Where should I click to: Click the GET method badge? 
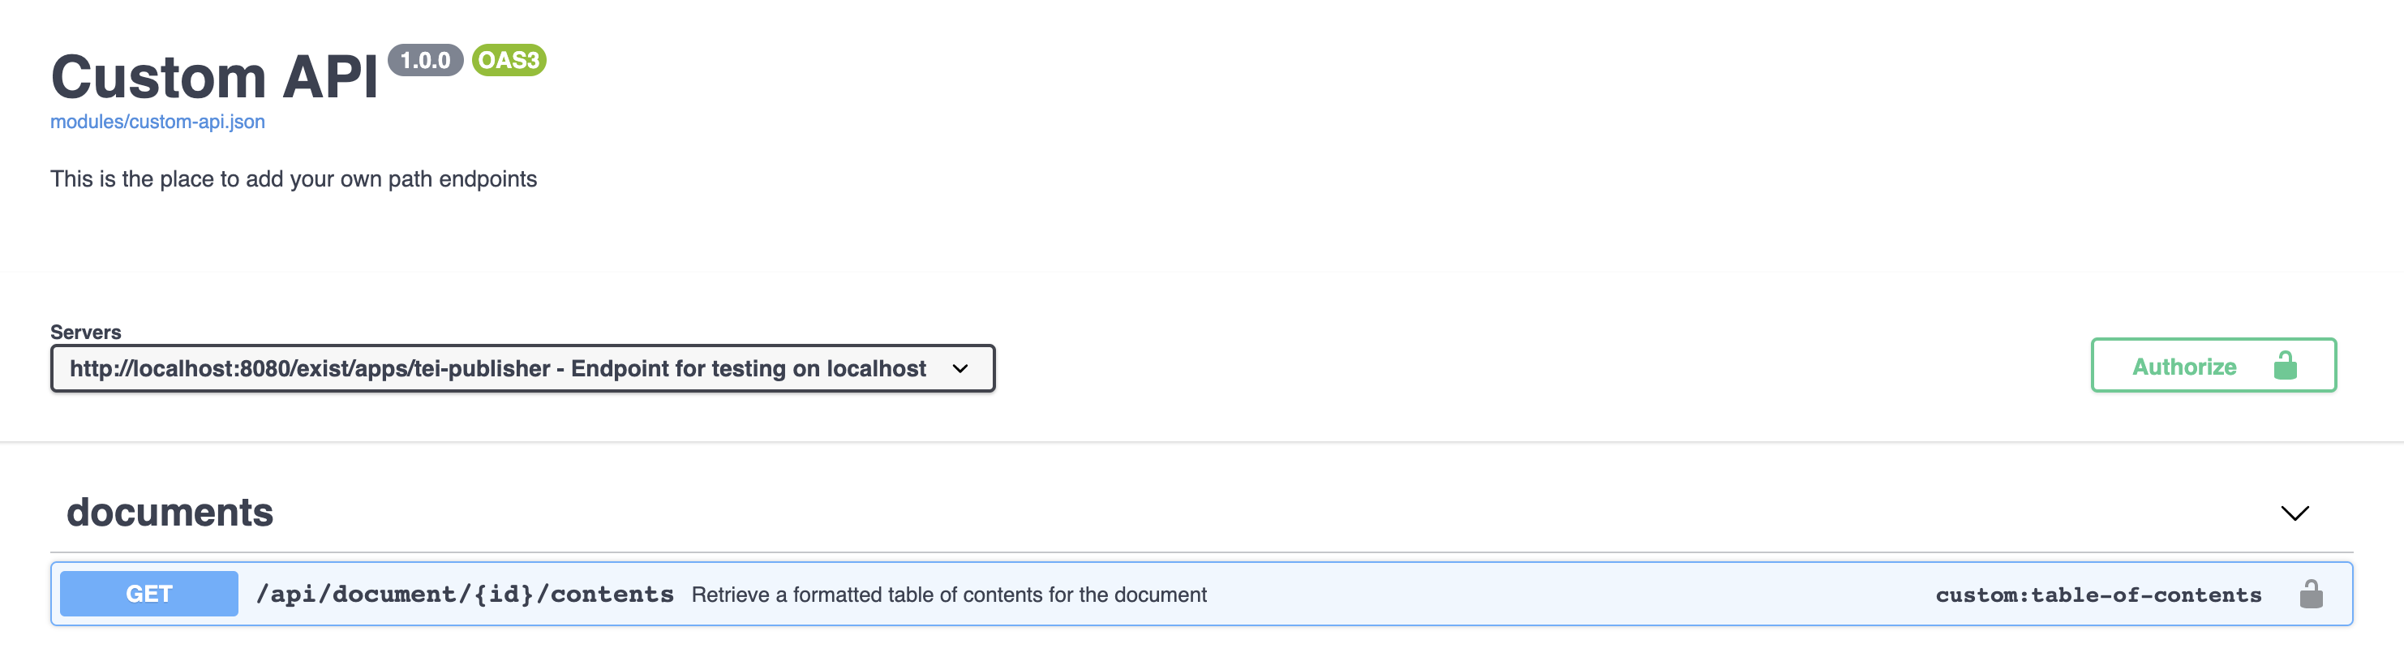[x=148, y=594]
